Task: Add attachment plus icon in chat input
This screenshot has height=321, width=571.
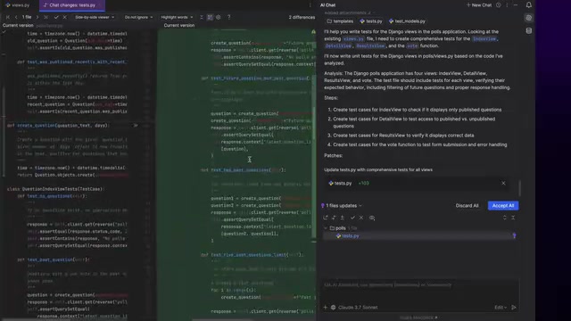Action: (325, 307)
